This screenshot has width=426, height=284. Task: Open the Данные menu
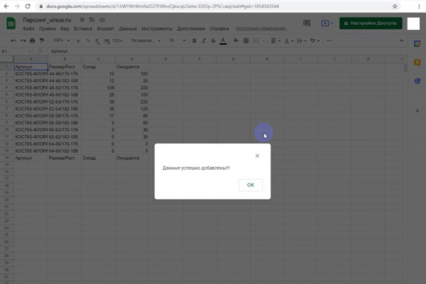pos(128,28)
